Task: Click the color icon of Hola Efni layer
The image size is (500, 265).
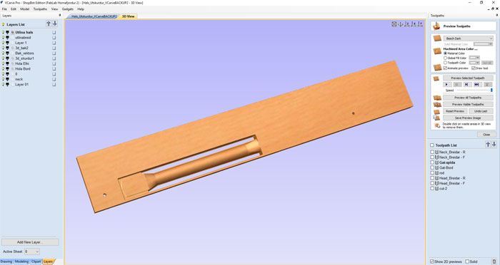Action: tap(7, 63)
